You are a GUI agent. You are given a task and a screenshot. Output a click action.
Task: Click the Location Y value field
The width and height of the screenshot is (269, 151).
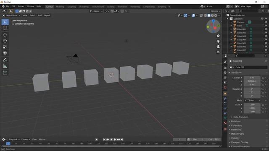coord(252,81)
